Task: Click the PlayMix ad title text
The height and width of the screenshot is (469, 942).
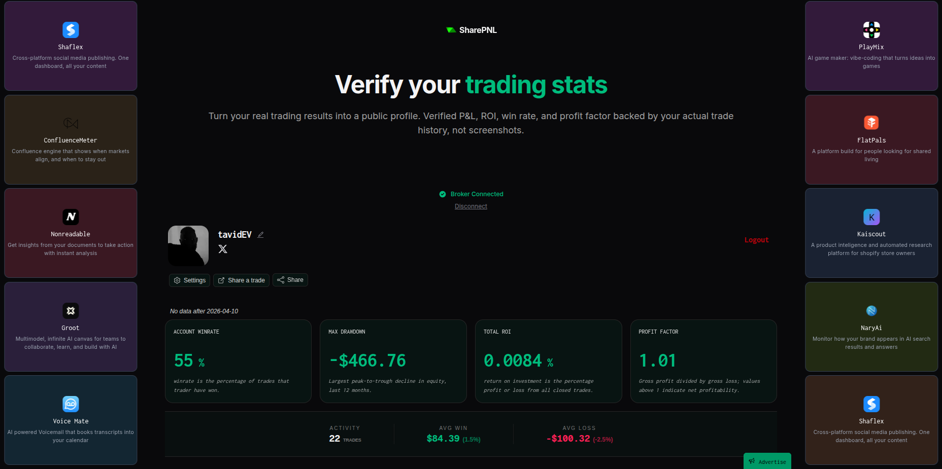Action: [x=871, y=47]
